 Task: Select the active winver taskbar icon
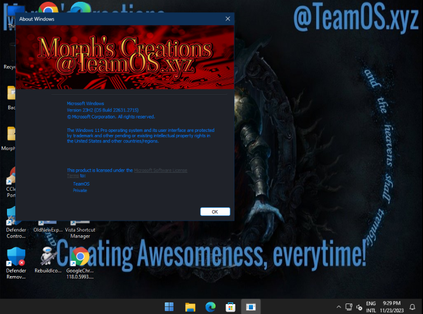[251, 307]
